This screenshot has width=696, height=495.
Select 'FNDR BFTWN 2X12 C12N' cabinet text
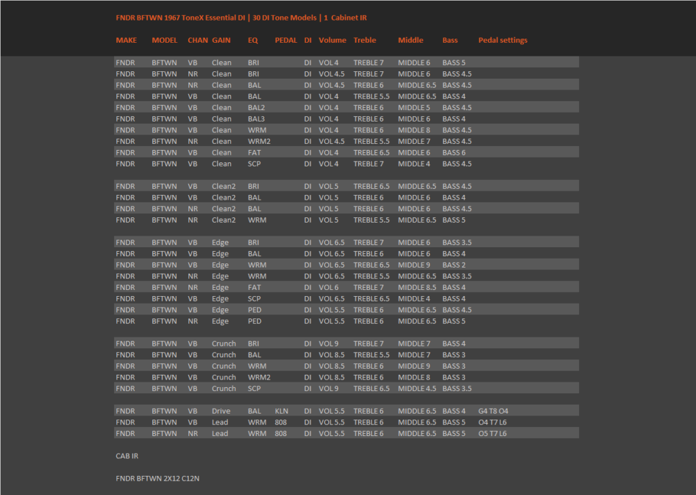pyautogui.click(x=158, y=479)
